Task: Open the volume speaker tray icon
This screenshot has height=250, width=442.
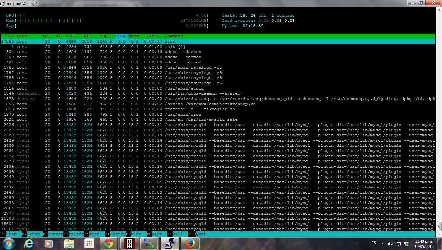Action: click(390, 243)
